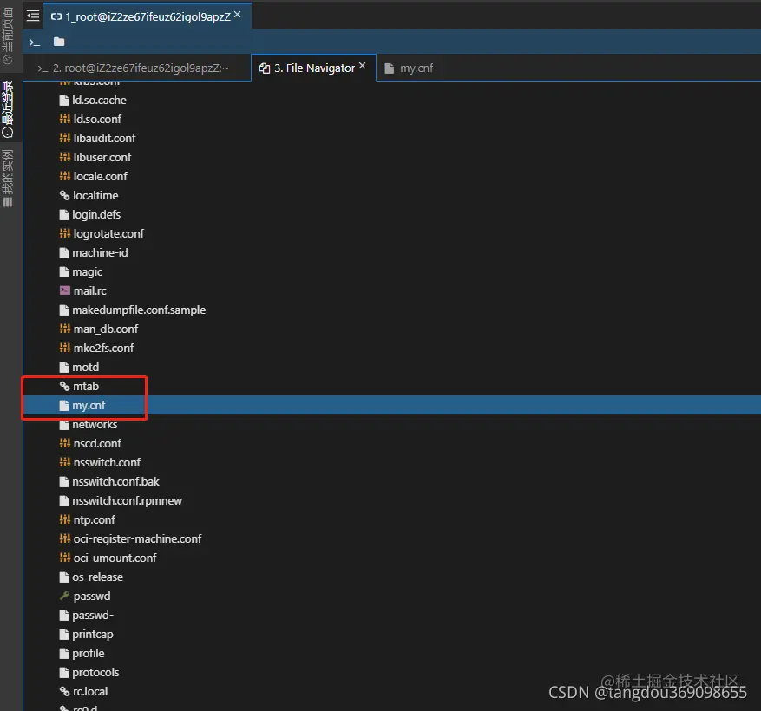Select the ld.so.conf file name
761x711 pixels.
click(x=97, y=120)
